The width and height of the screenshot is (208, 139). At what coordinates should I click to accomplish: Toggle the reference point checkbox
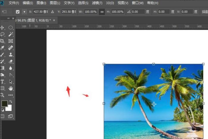pos(18,12)
